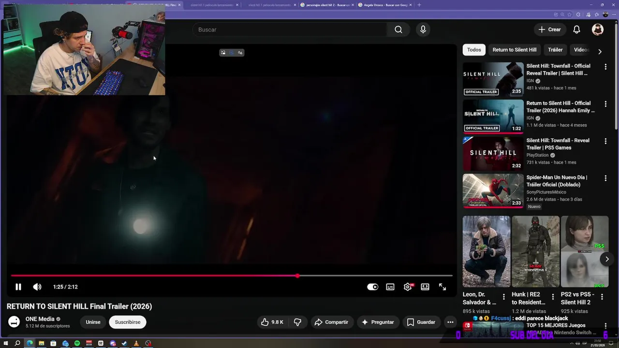Like the video with 9.8 K

tap(272, 322)
